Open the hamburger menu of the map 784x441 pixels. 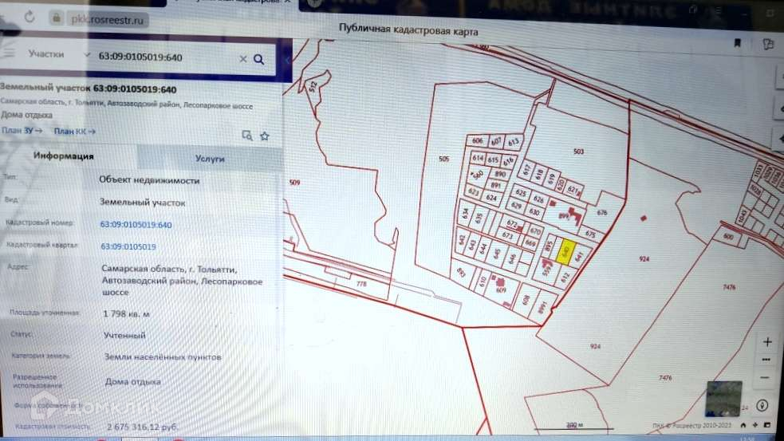click(9, 53)
